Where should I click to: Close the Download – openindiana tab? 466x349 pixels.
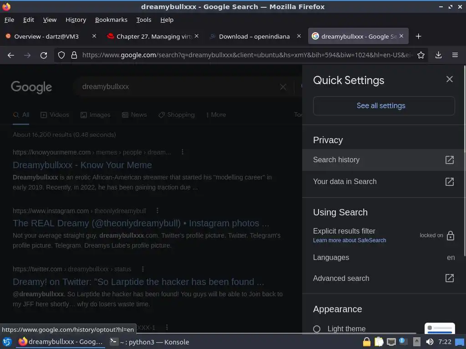click(299, 36)
